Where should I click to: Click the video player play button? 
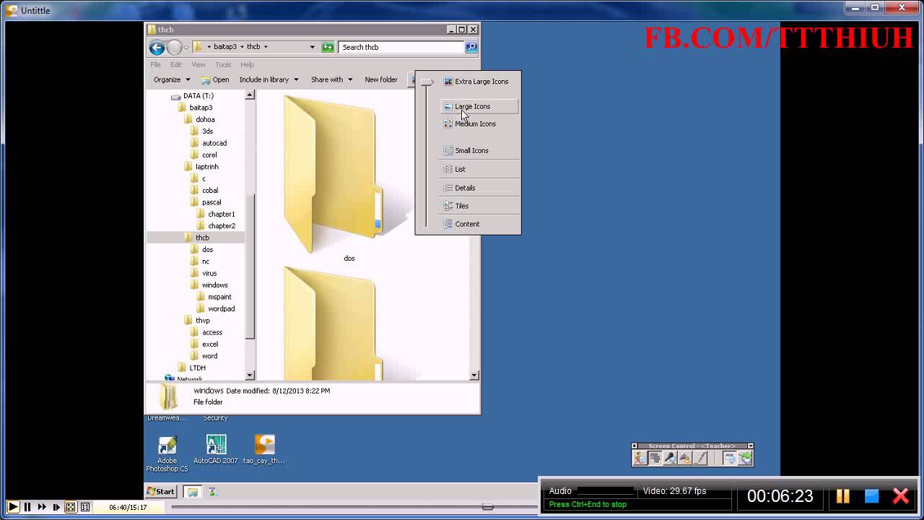pos(13,507)
